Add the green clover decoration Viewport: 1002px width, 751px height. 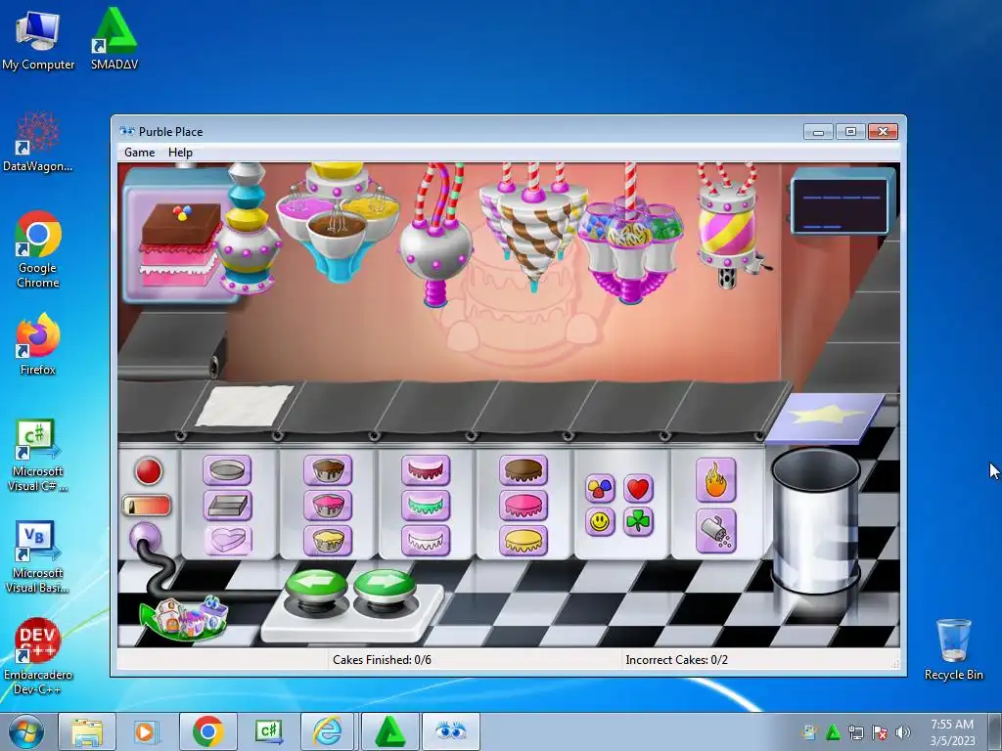(x=638, y=522)
